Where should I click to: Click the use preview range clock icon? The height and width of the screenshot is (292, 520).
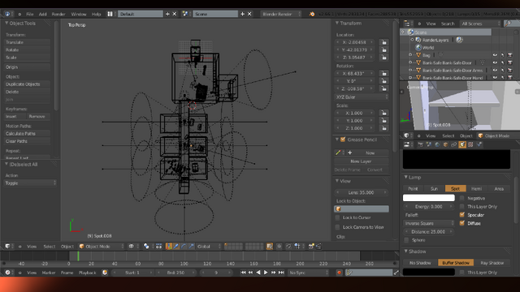(x=105, y=273)
